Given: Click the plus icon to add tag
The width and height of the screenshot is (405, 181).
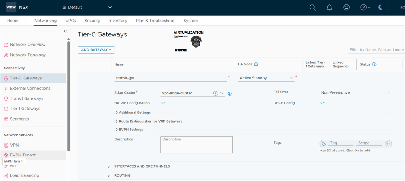Looking at the screenshot, I should click(387, 144).
